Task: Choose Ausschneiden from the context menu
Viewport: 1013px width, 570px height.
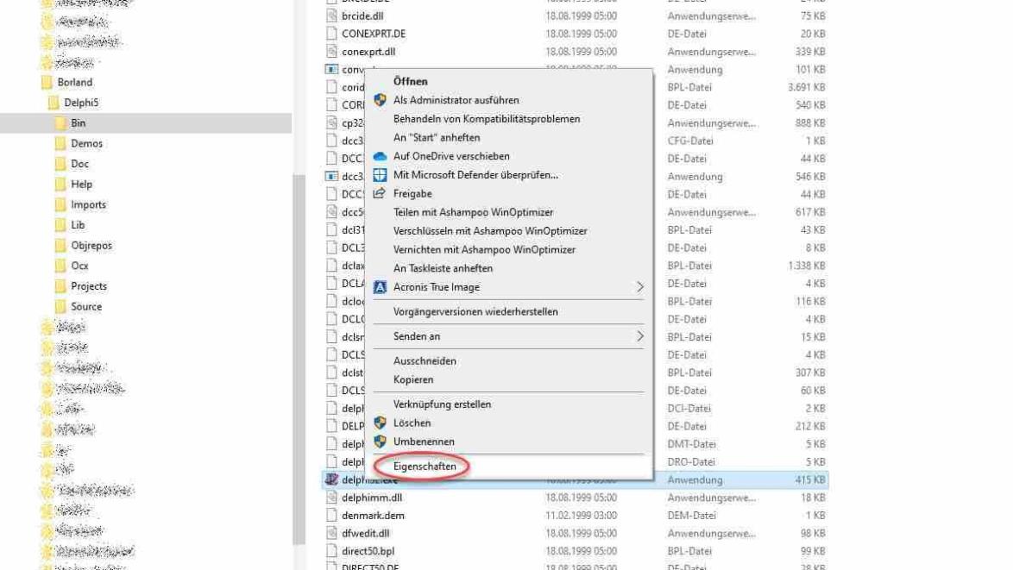Action: point(425,360)
